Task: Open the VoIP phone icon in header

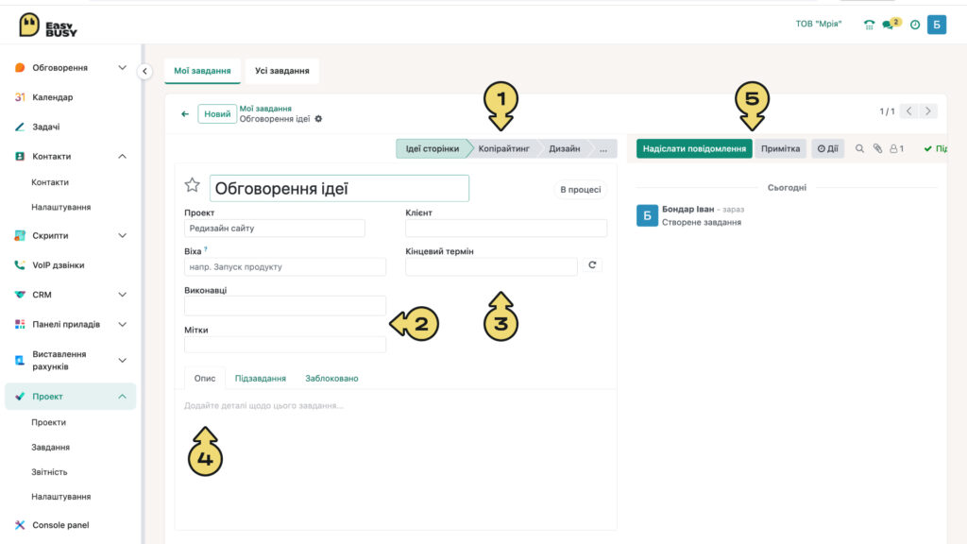Action: pos(869,25)
